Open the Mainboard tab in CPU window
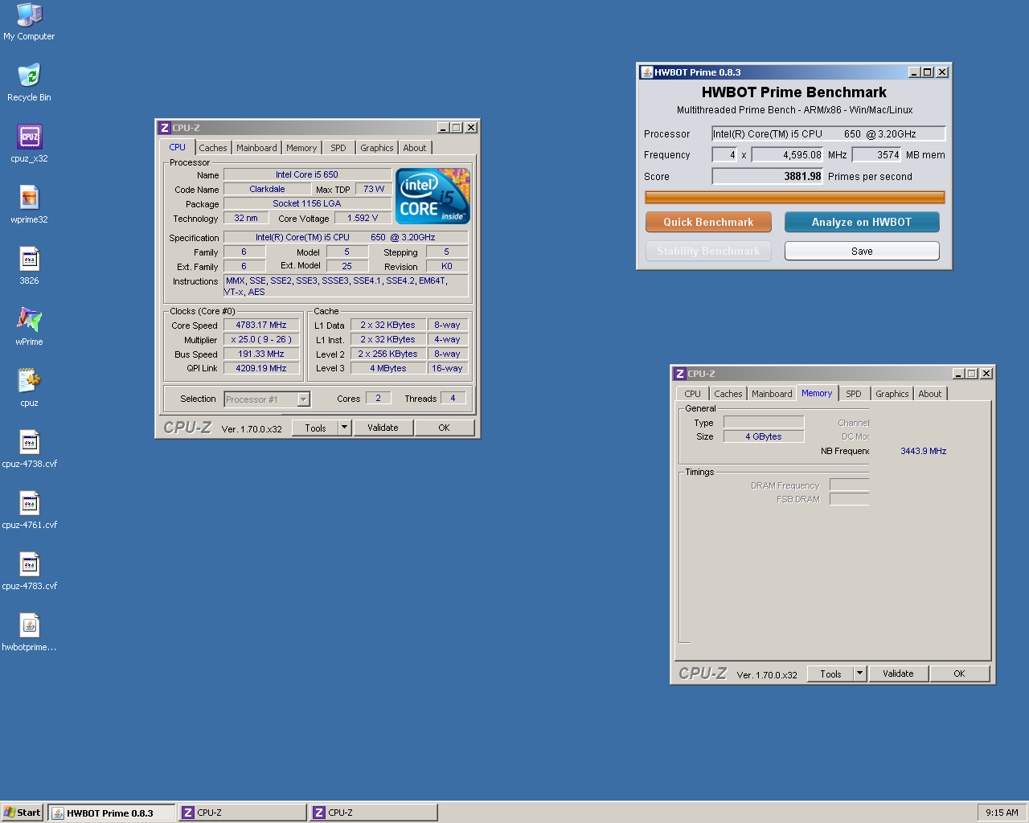Screen dimensions: 1029x823 (x=256, y=148)
